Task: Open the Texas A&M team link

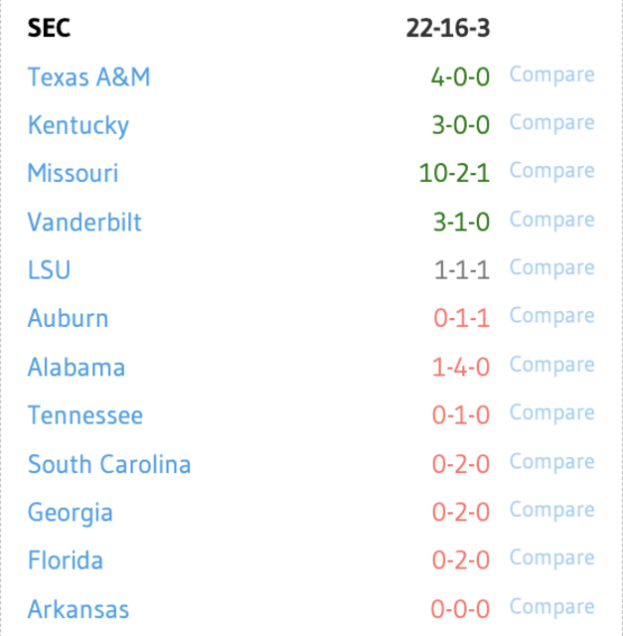Action: [88, 78]
